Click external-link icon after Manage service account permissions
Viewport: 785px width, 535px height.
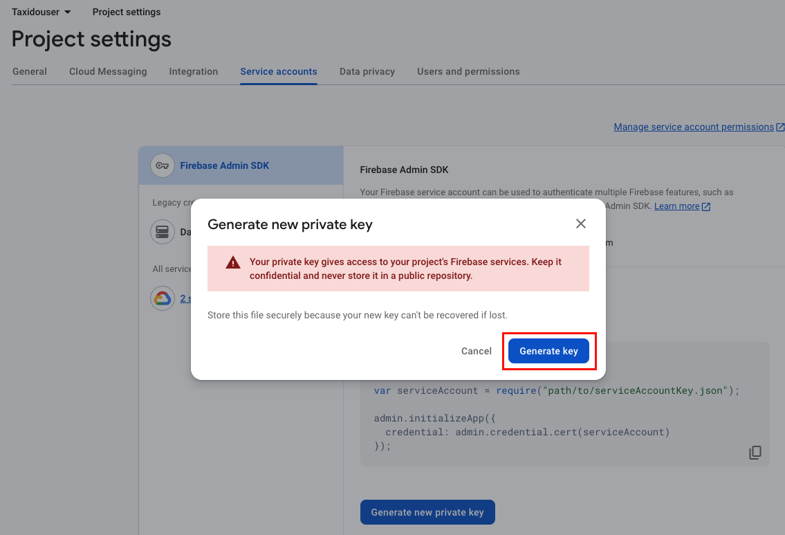(x=780, y=127)
